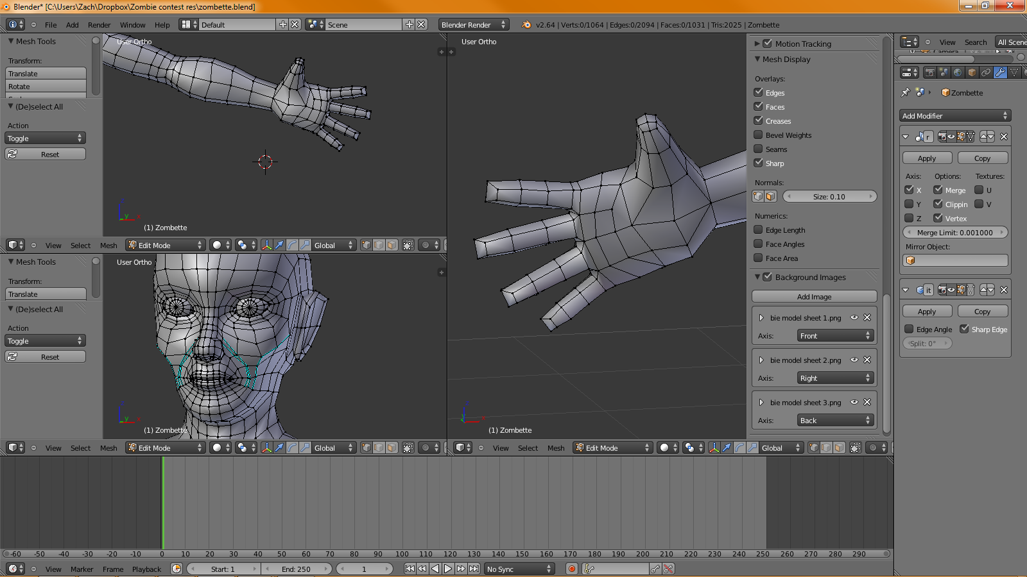
Task: Open the Axis Front dropdown
Action: [x=835, y=335]
